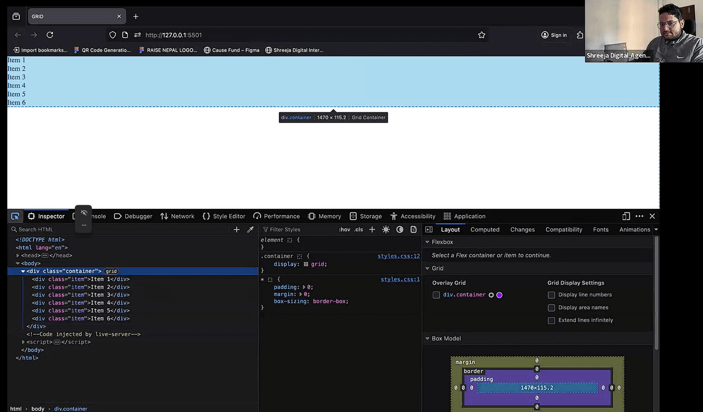Open styles.css:1 source link

[400, 279]
